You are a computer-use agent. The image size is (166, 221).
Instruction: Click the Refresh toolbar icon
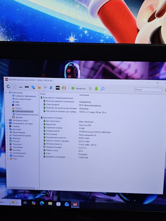8,87
